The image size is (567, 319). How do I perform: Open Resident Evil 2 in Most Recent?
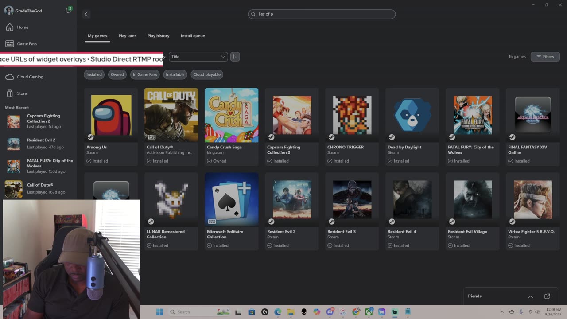[x=39, y=144]
